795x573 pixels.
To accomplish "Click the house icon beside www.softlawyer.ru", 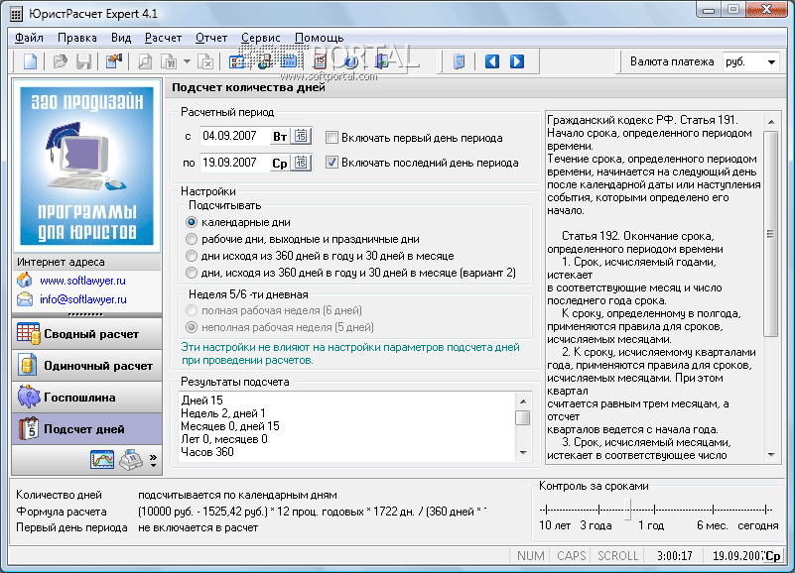I will pyautogui.click(x=25, y=280).
